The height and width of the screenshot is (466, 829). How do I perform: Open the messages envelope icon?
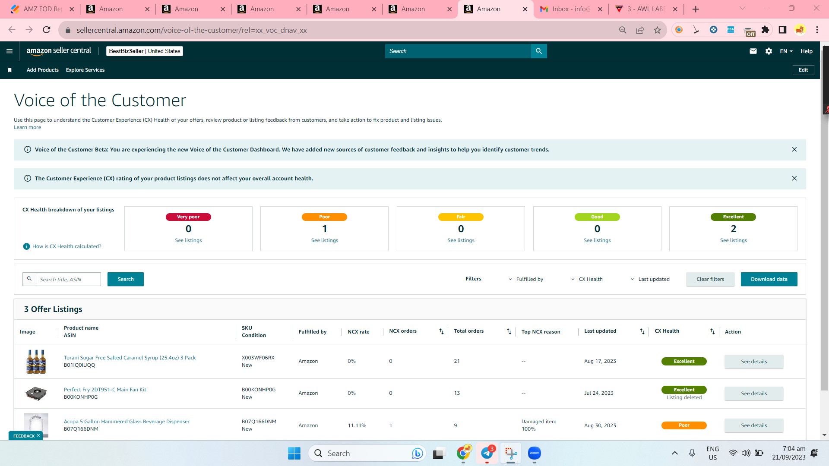click(753, 51)
